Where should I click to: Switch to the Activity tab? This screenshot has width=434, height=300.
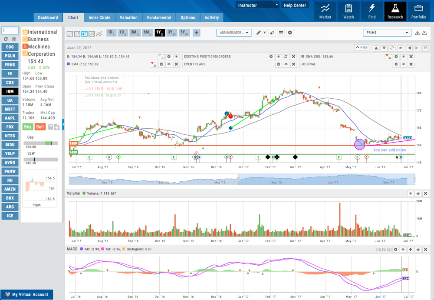(212, 17)
